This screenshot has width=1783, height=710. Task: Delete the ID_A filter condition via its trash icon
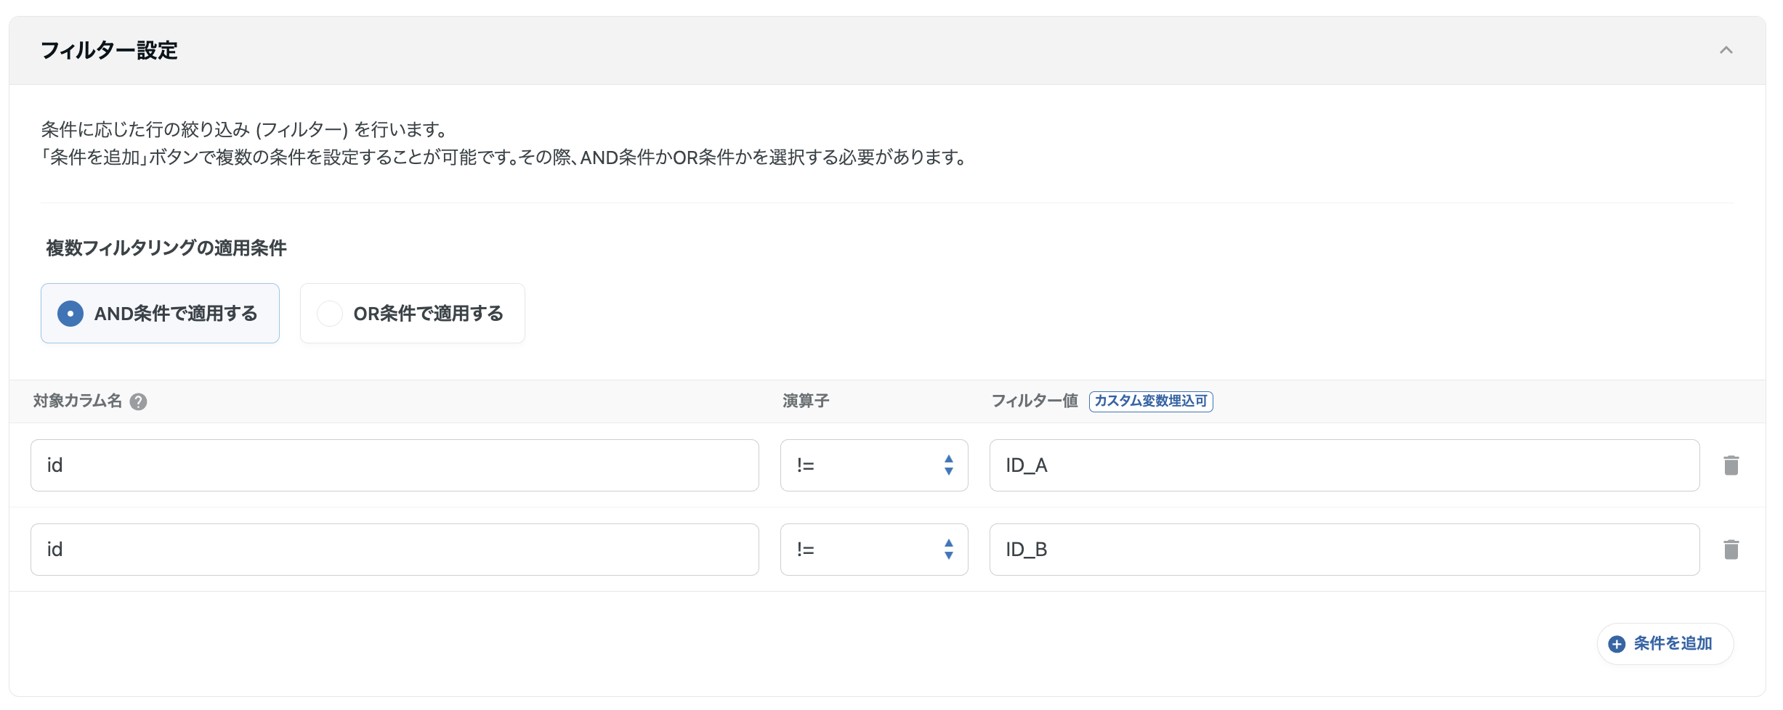(x=1731, y=465)
